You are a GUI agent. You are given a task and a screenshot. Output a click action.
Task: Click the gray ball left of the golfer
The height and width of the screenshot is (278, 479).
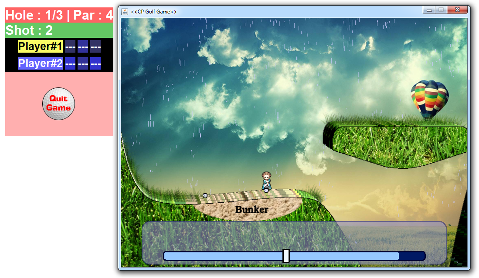pos(205,195)
